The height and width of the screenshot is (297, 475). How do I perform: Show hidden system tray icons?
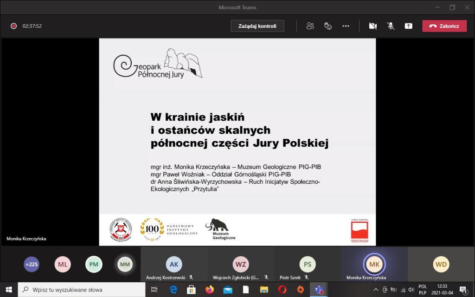click(x=376, y=290)
